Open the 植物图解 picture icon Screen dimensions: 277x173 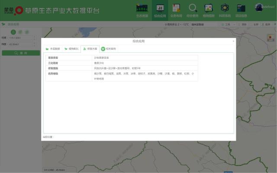pos(209,10)
